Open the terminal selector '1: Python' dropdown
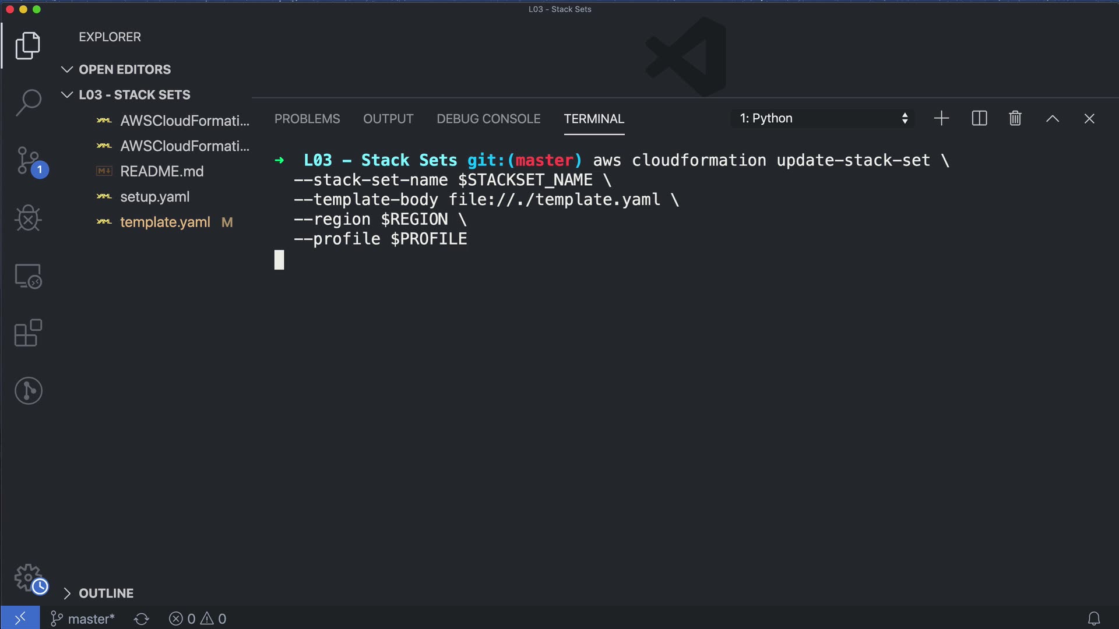Image resolution: width=1119 pixels, height=629 pixels. [x=822, y=119]
